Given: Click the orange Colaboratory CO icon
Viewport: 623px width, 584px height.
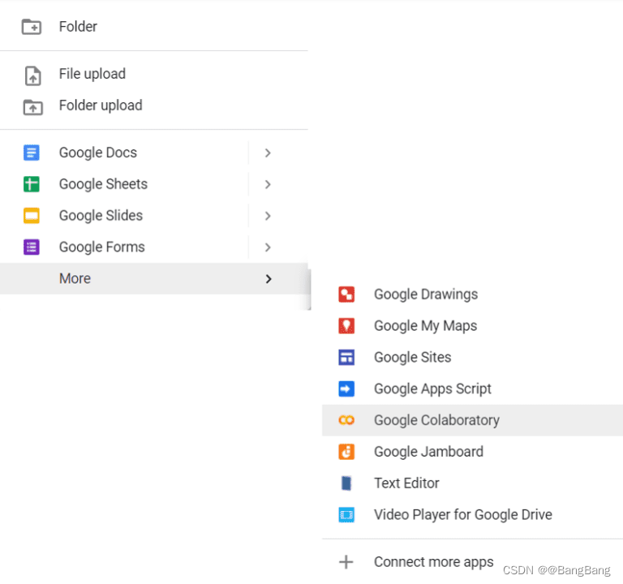Looking at the screenshot, I should (x=346, y=420).
